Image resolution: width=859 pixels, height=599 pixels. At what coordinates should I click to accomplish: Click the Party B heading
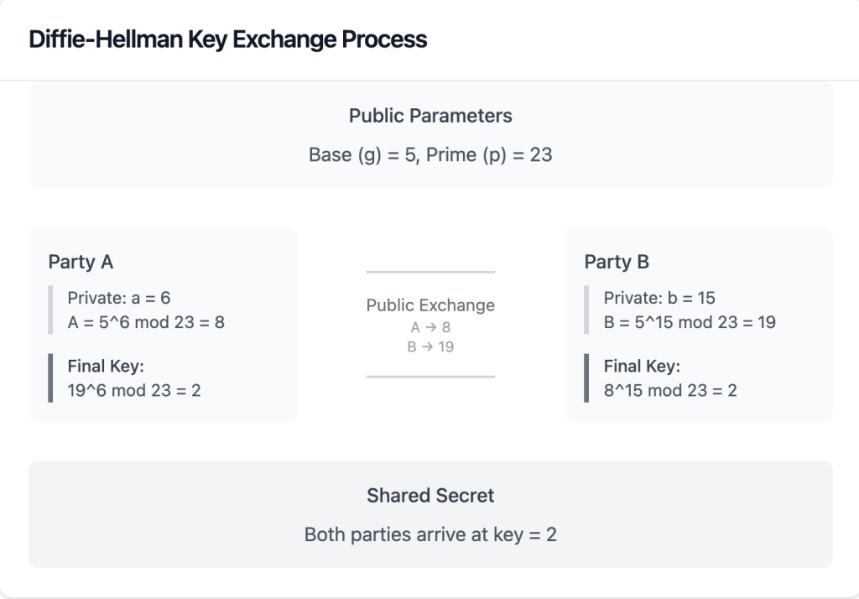pos(617,262)
